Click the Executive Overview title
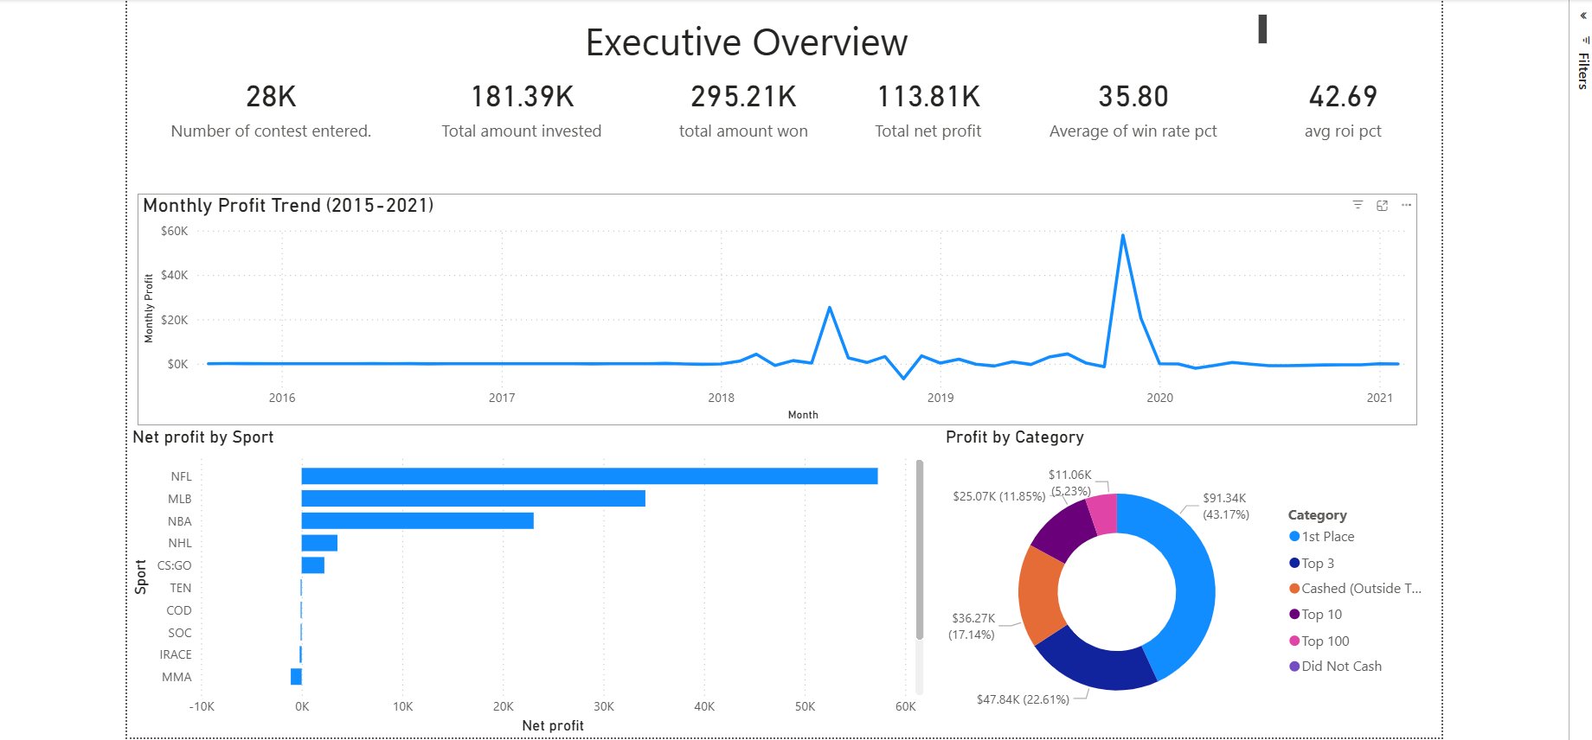Screen dimensions: 1592x740 click(746, 42)
